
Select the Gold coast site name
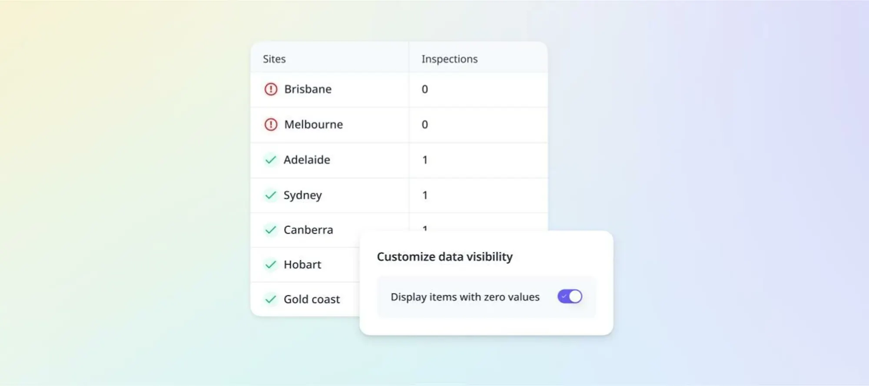point(312,299)
